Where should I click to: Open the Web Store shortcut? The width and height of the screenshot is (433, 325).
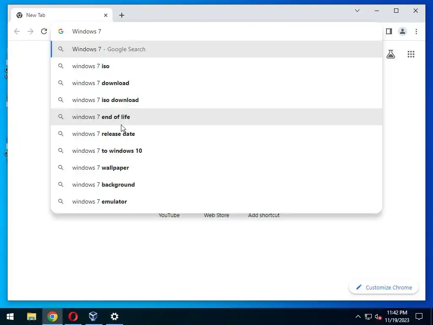coord(216,215)
